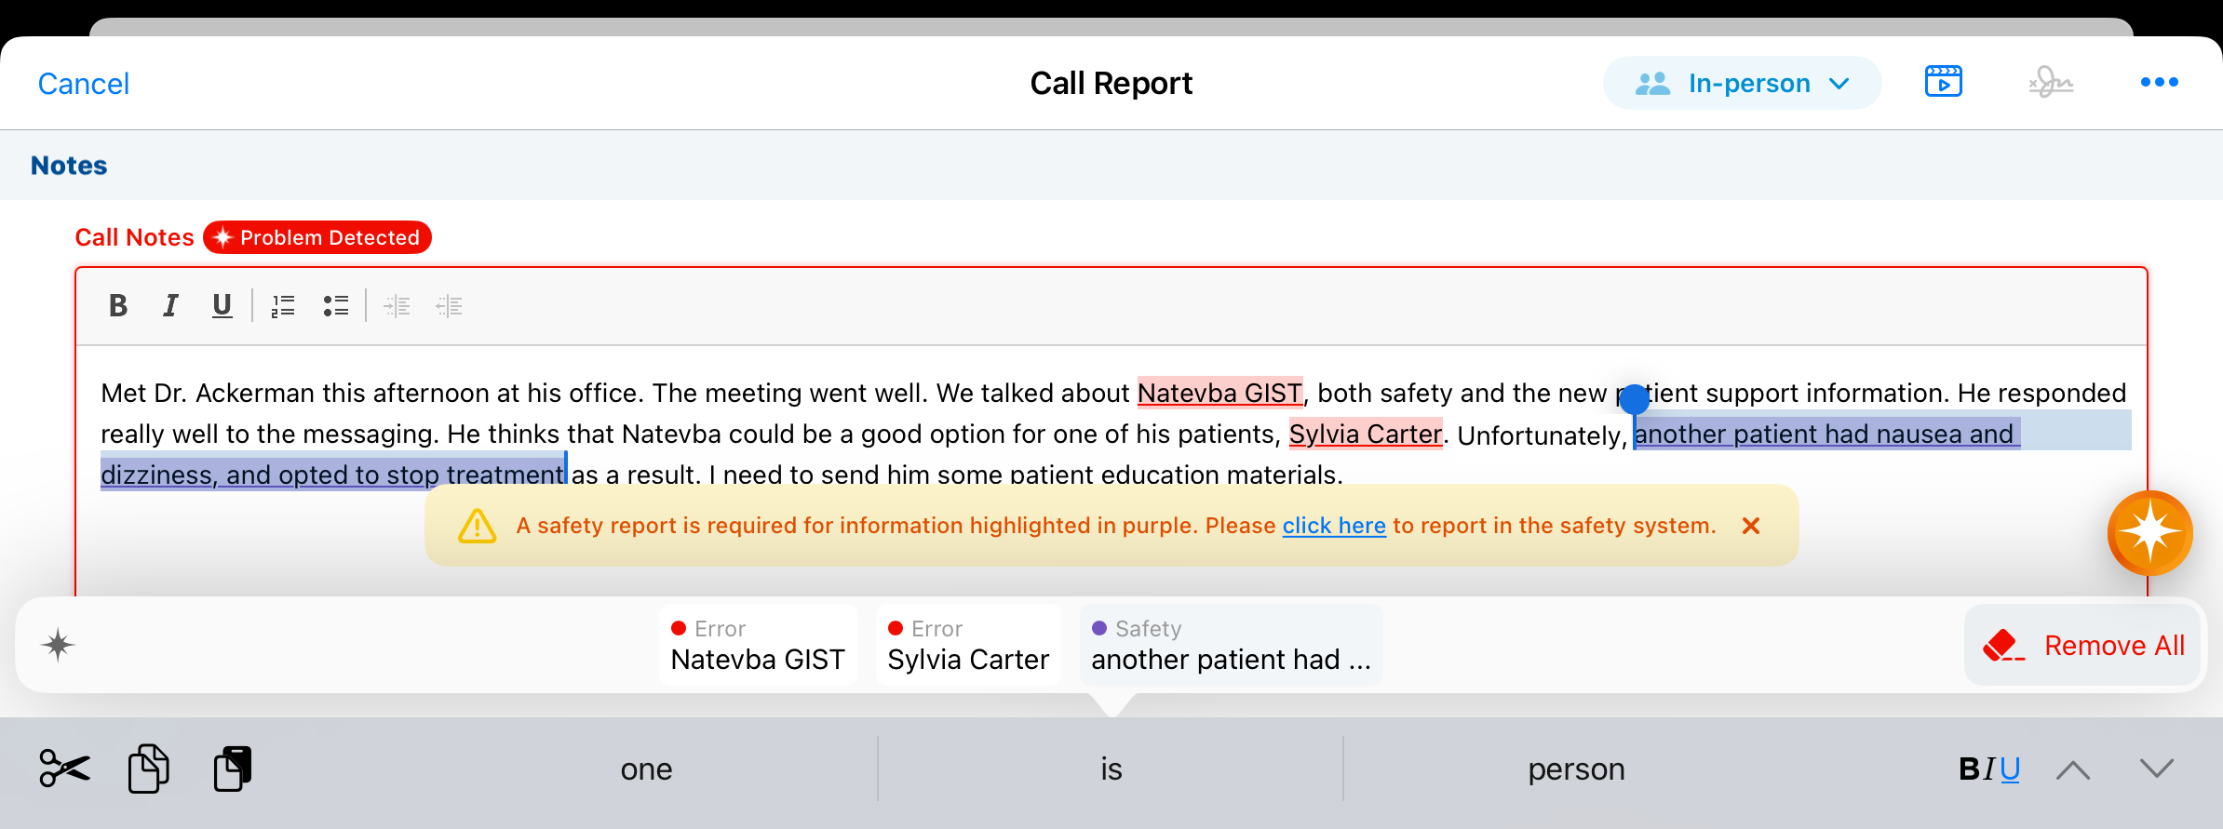Screen dimensions: 2223x829
Task: Tap the signature capture icon
Action: tap(2051, 83)
